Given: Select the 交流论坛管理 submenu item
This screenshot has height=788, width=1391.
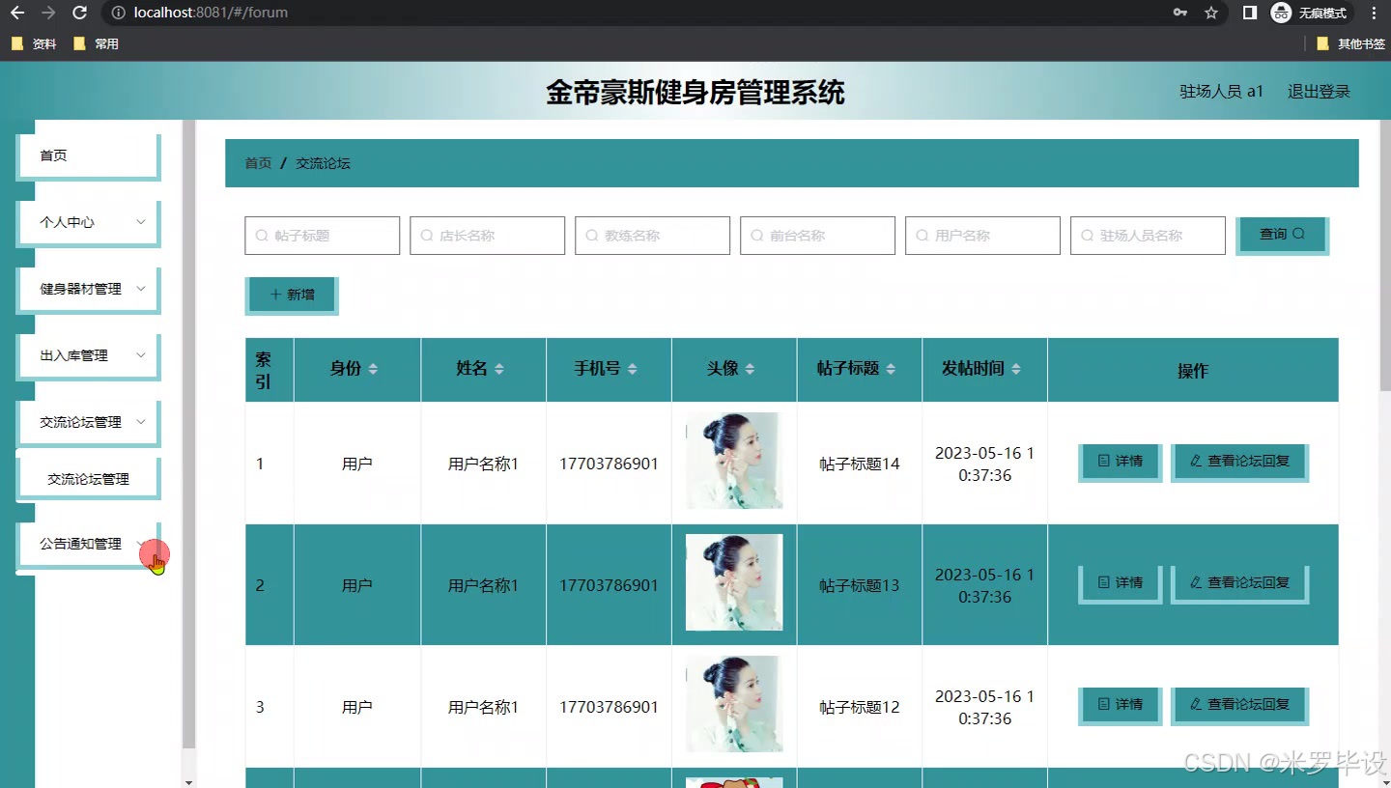Looking at the screenshot, I should coord(89,478).
